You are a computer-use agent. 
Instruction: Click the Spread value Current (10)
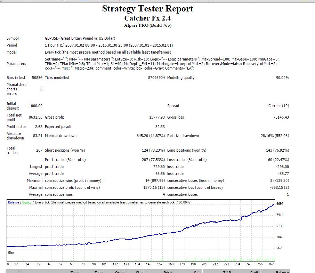click(x=278, y=106)
